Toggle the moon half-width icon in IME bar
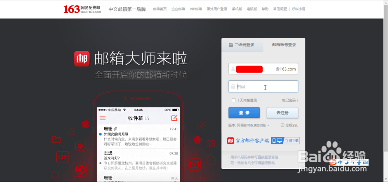This screenshot has height=182, width=388. coord(347,163)
